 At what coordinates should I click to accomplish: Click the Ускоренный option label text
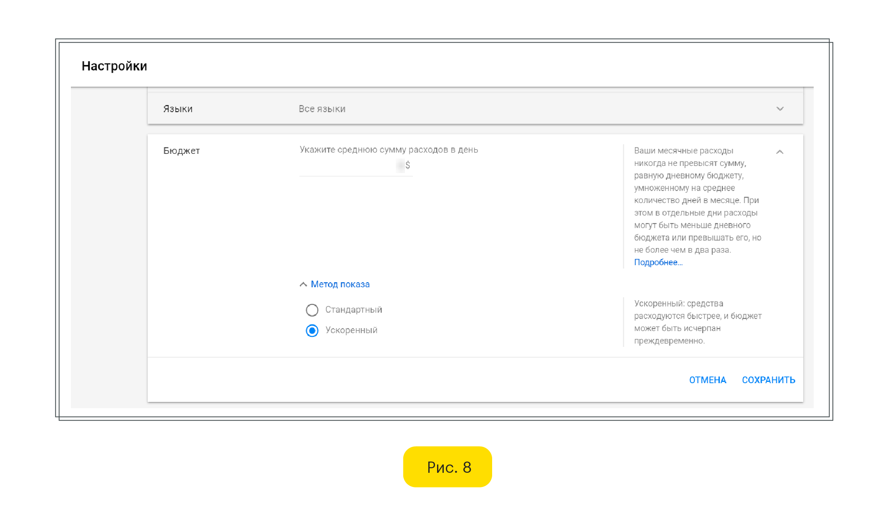pos(351,330)
